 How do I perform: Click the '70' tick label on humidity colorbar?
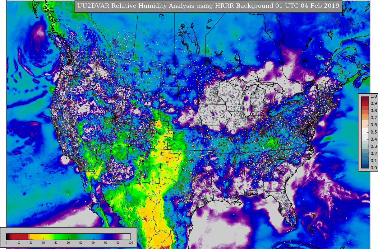pos(93,243)
